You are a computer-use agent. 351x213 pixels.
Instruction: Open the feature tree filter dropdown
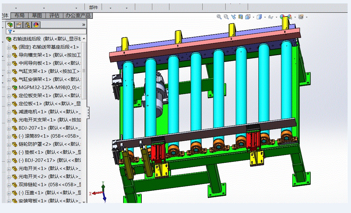[12, 31]
